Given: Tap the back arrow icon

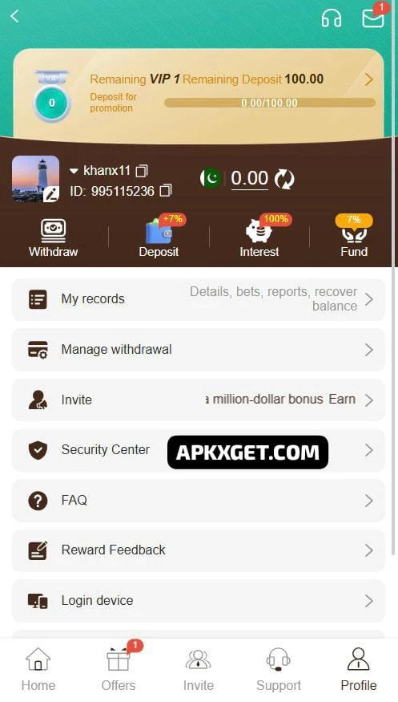Looking at the screenshot, I should point(14,17).
